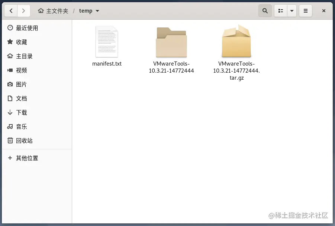Image resolution: width=335 pixels, height=226 pixels.
Task: Select the 其他位置 sidebar label
Action: [x=27, y=158]
